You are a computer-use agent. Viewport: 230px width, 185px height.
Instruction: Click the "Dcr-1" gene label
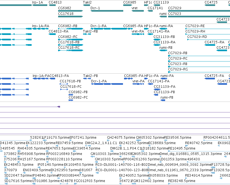click(x=95, y=8)
